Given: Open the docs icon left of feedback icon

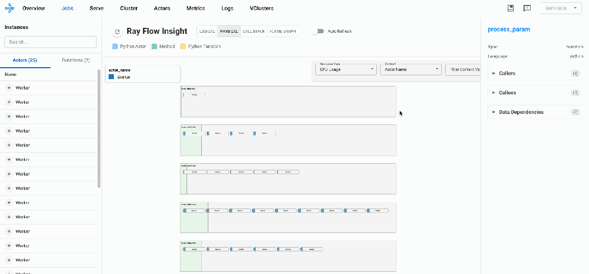Looking at the screenshot, I should [510, 8].
